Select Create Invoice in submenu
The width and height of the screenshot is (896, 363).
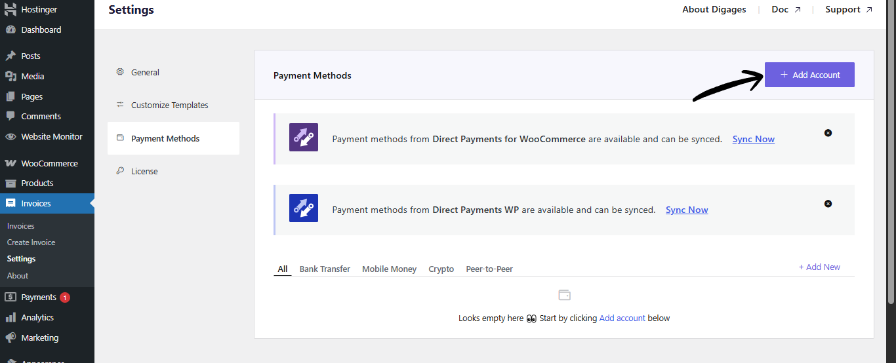[31, 242]
